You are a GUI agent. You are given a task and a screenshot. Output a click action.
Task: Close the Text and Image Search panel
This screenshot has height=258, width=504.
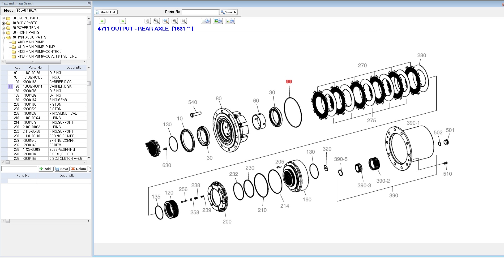[89, 3]
